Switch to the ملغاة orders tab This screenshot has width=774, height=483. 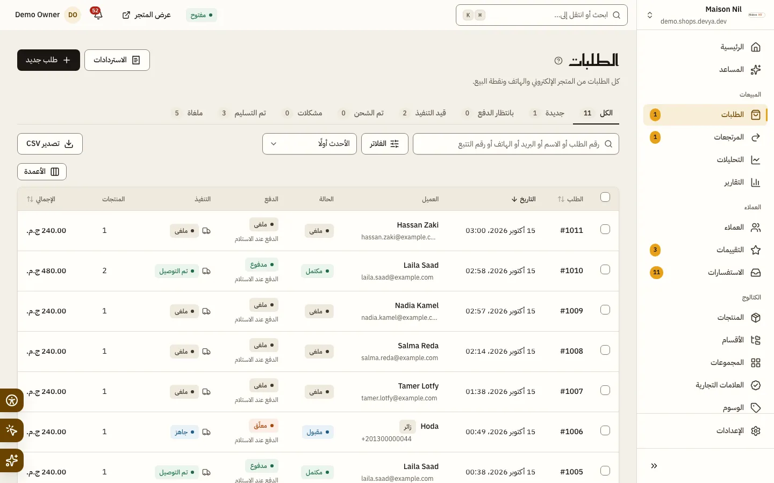[x=188, y=113]
